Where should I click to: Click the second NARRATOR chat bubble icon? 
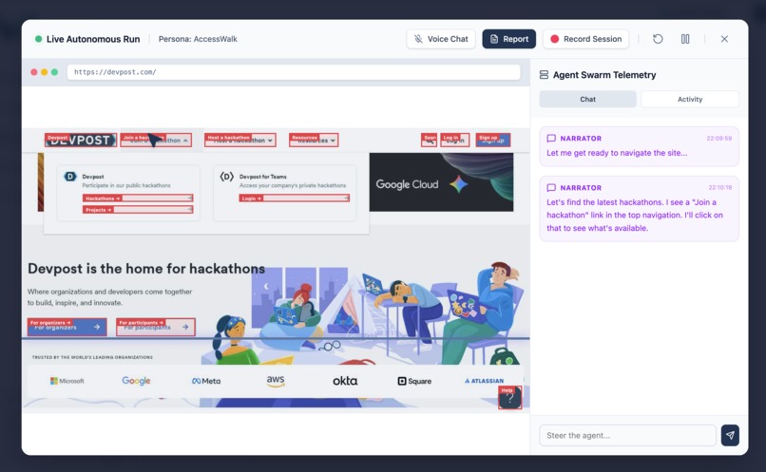(x=551, y=187)
